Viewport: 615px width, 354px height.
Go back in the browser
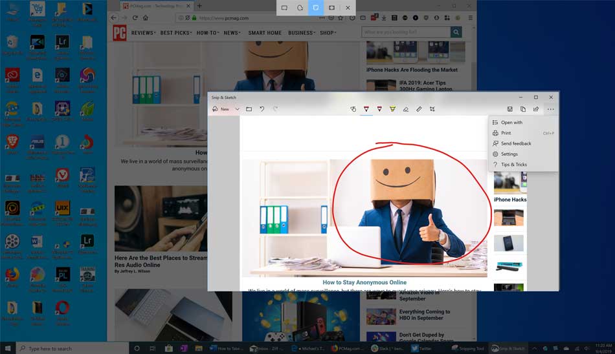pyautogui.click(x=114, y=18)
